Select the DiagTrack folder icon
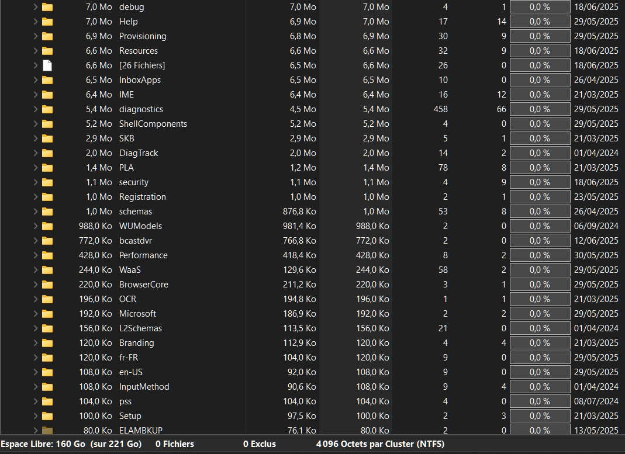The image size is (625, 454). 47,153
